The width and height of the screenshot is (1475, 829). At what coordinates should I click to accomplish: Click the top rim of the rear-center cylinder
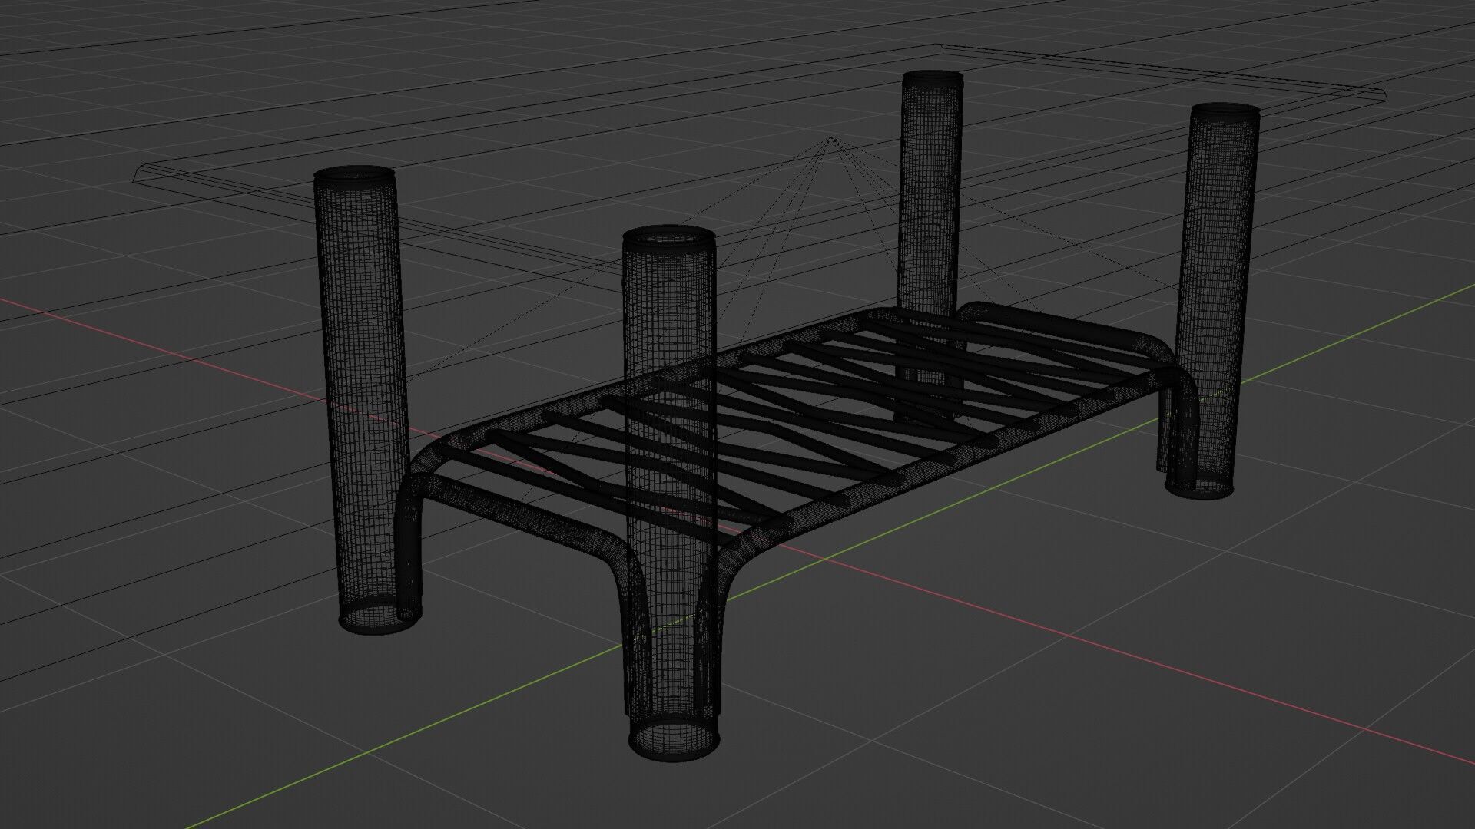(933, 78)
